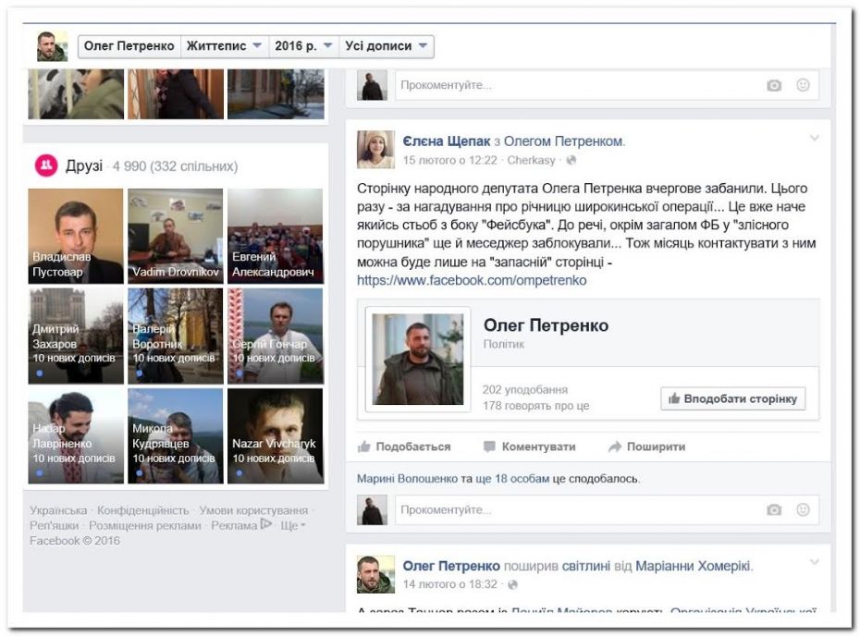Click globe privacy icon on Cherkasy post
The image size is (860, 636).
(x=571, y=160)
